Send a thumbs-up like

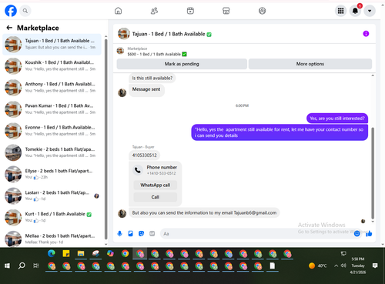click(x=369, y=233)
